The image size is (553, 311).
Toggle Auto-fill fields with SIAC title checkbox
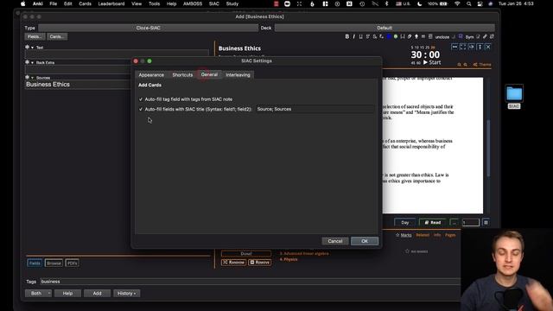click(x=141, y=110)
